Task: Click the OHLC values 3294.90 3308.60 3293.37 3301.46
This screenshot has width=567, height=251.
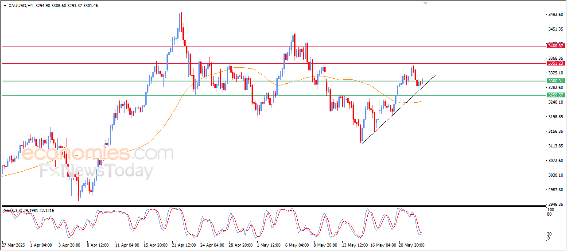Action: (x=67, y=6)
